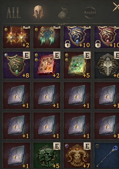Viewport: 119px width, 169px height.
Task: Select the green lion crest +8
Action: pos(17,65)
